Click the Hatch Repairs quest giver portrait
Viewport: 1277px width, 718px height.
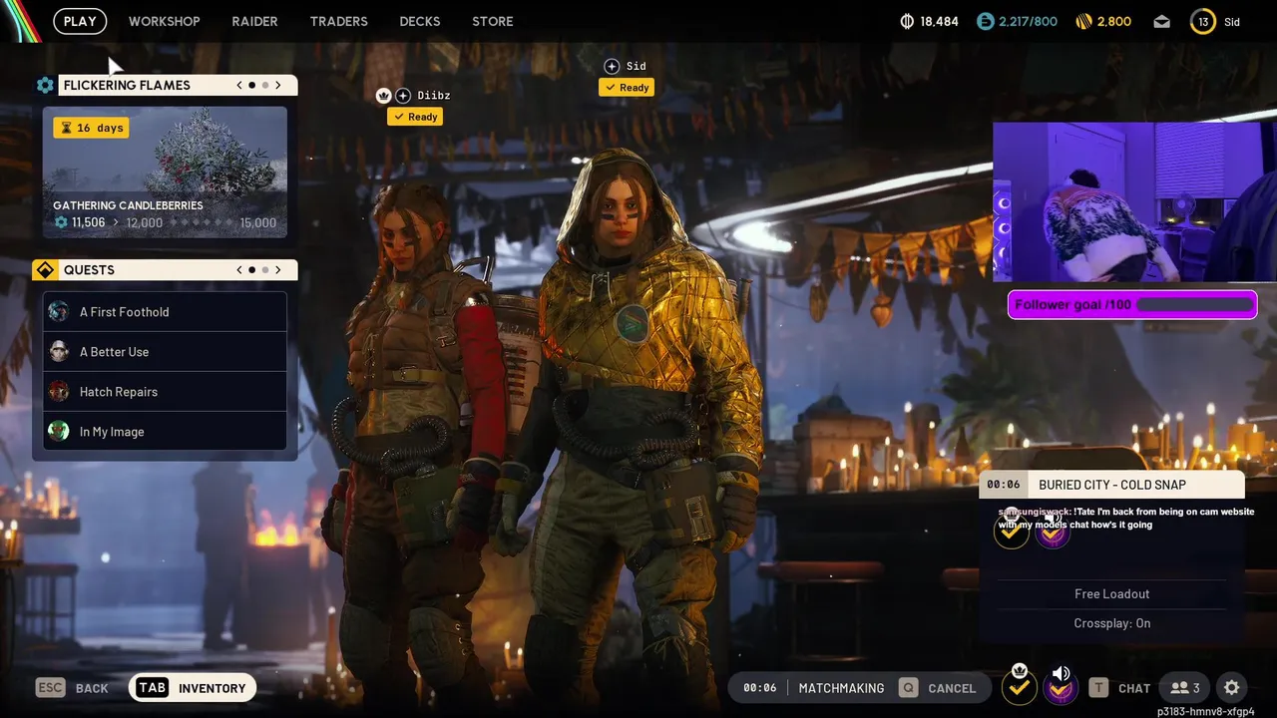click(59, 391)
